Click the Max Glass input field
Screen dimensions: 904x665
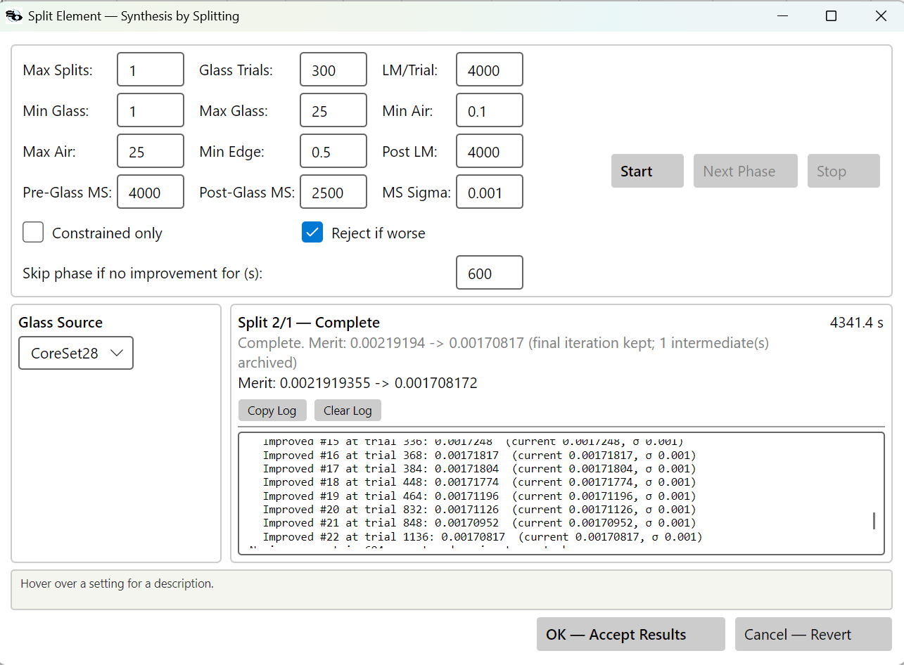tap(333, 110)
